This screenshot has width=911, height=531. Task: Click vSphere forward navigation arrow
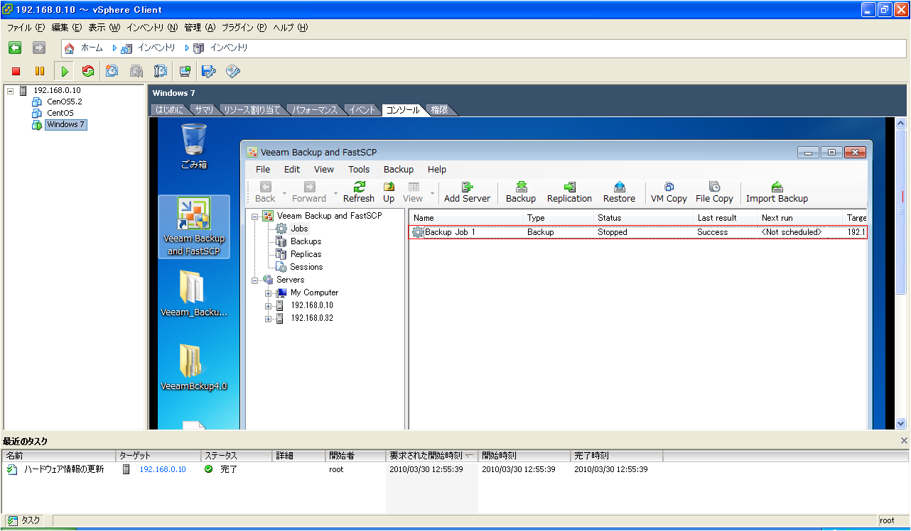pos(39,48)
